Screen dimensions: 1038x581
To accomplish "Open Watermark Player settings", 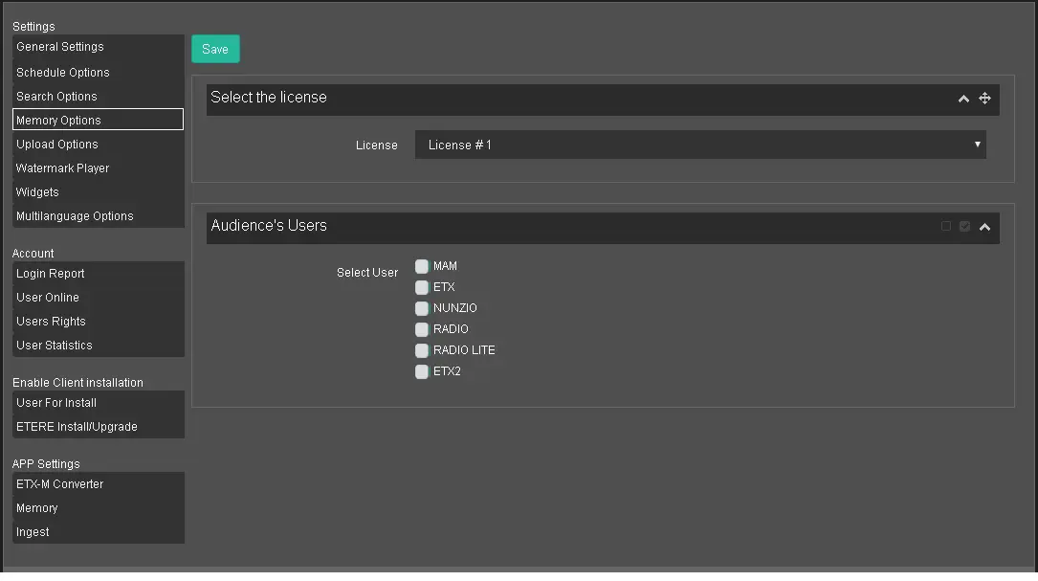I will (63, 168).
